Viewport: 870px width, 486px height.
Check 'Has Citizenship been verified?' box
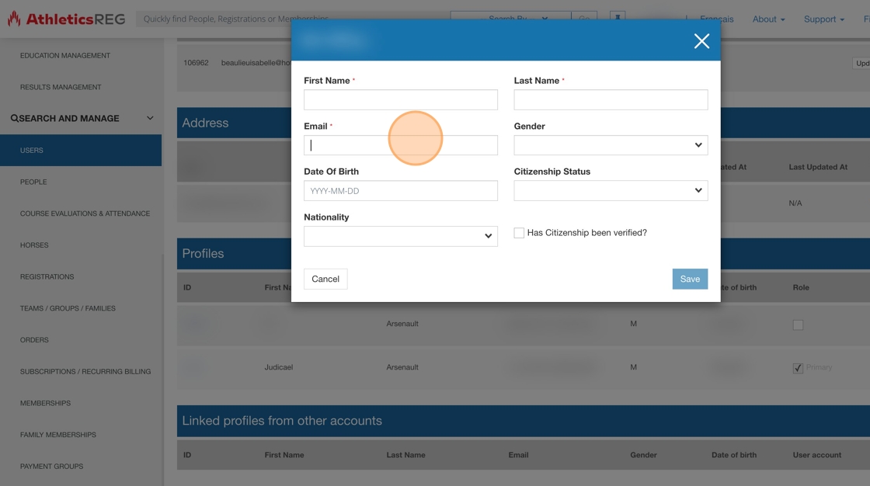pos(519,233)
